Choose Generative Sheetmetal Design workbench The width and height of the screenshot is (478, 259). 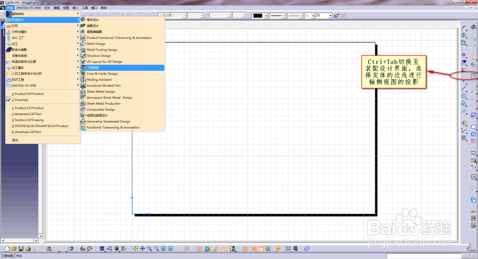point(122,121)
